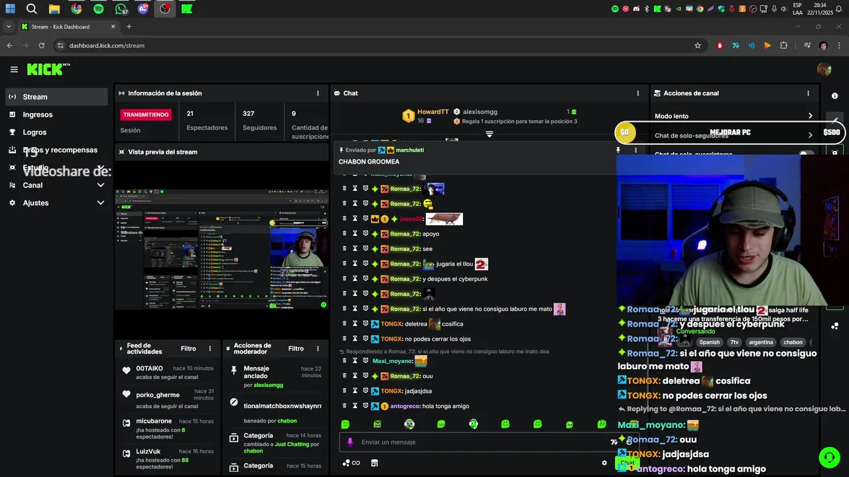
Task: Open Windows Start menu
Action: 10,9
